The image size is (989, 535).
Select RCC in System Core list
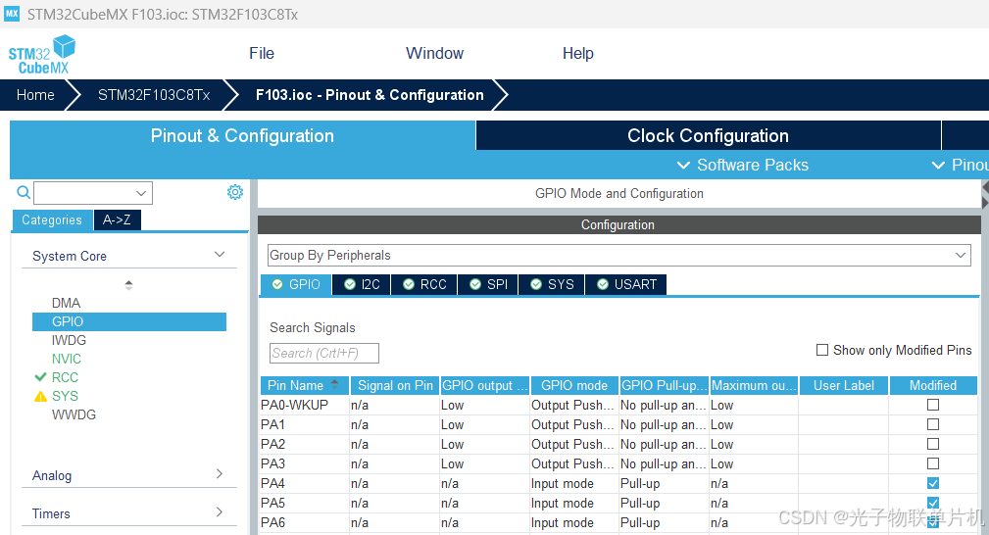65,377
